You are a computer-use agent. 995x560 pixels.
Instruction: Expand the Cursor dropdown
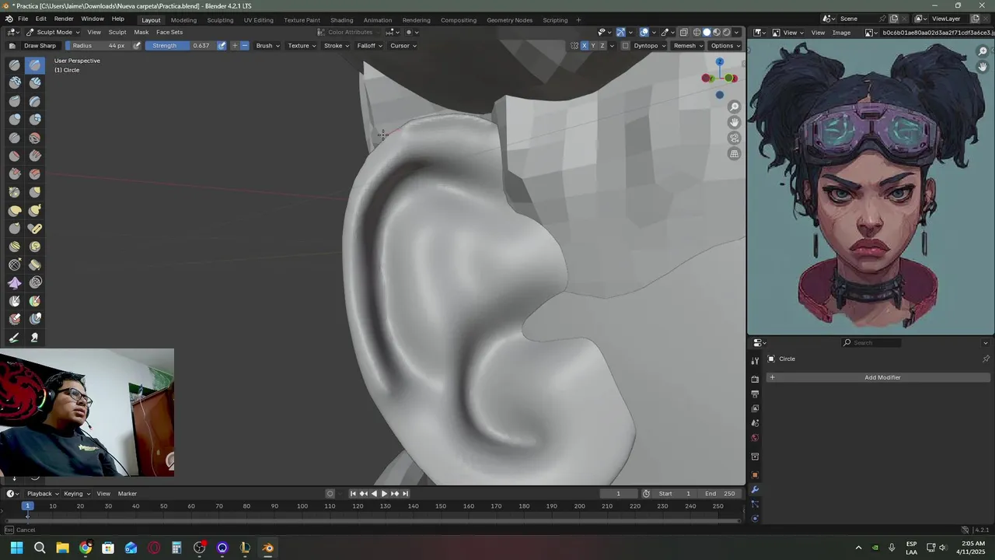pyautogui.click(x=403, y=46)
